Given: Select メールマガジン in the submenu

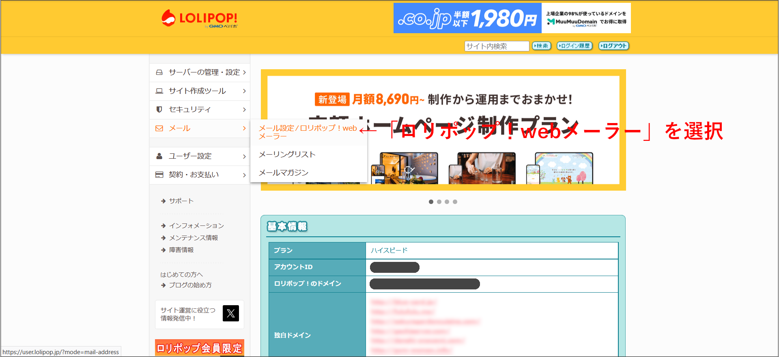Looking at the screenshot, I should tap(284, 173).
